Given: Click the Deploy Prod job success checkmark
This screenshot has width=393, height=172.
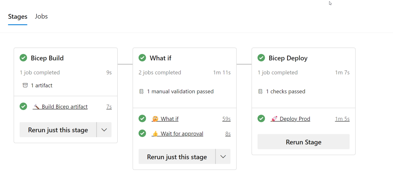Looking at the screenshot, I should [x=261, y=119].
